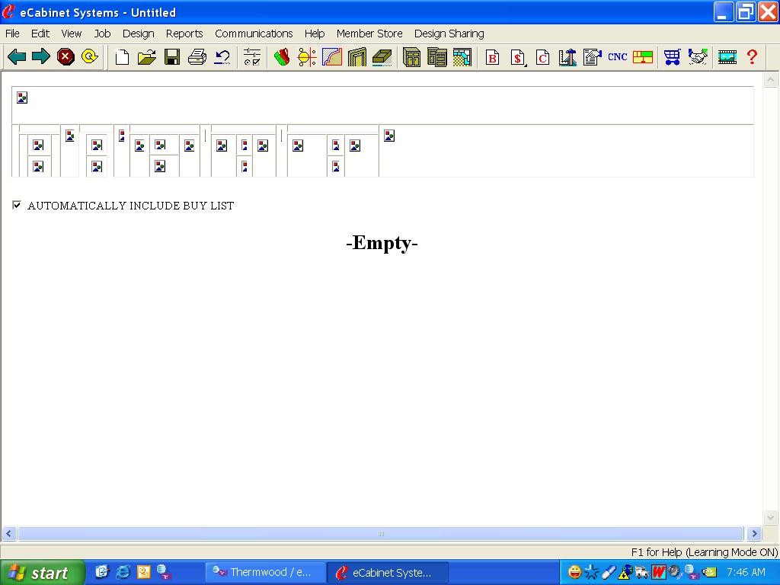
Task: Open the Member Store menu
Action: click(369, 34)
